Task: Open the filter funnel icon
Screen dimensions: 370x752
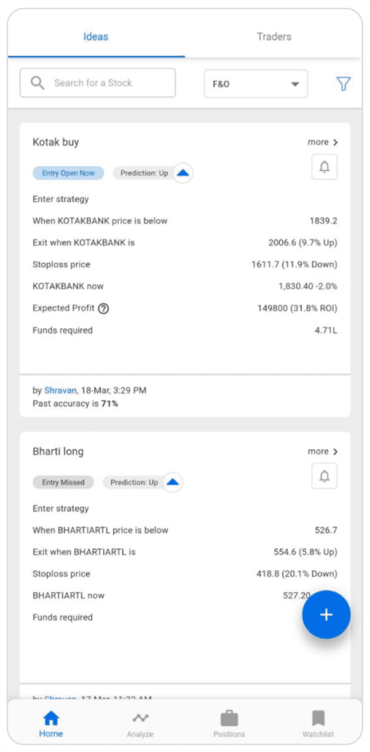Action: [343, 84]
